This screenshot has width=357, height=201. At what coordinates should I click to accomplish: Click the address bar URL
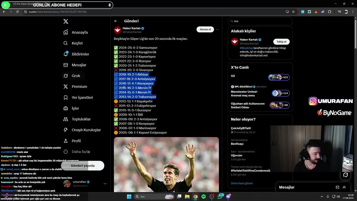(x=58, y=12)
